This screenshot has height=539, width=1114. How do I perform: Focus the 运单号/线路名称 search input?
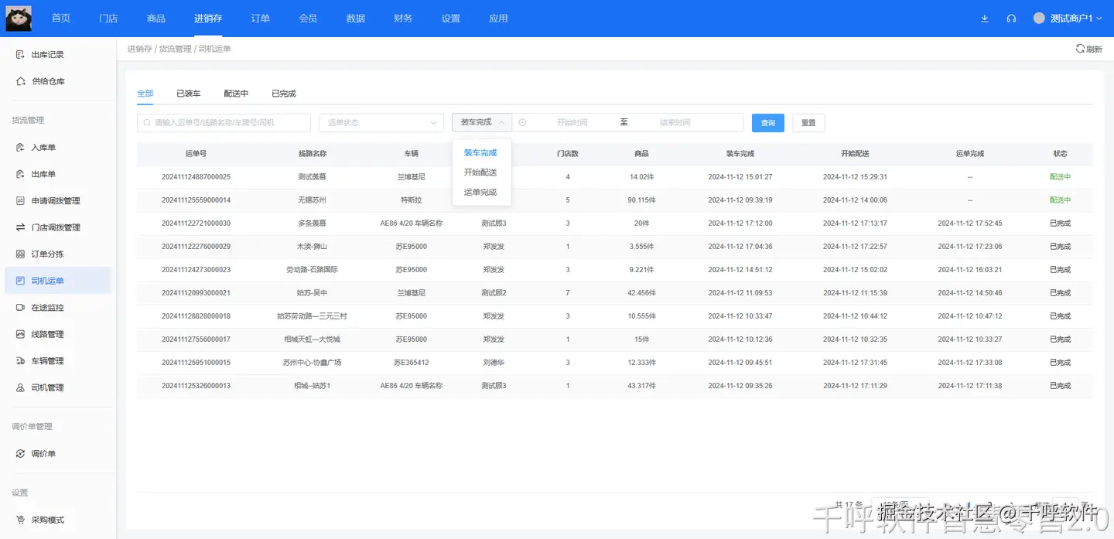coord(224,122)
